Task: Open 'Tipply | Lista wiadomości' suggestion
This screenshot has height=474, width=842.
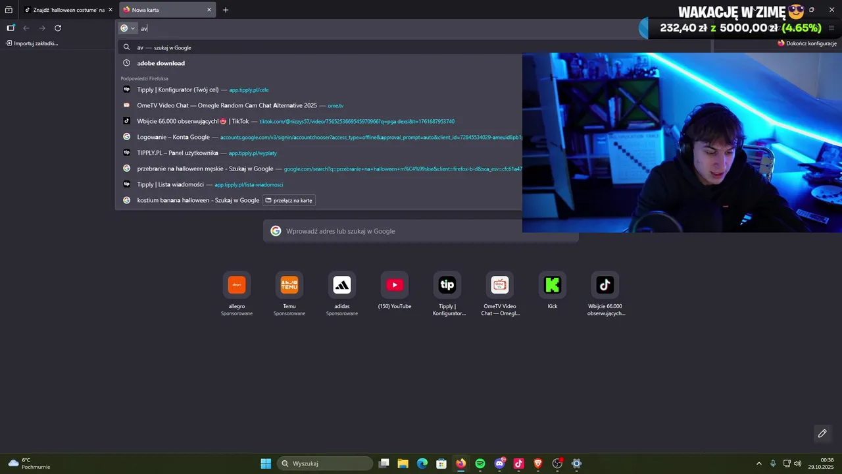Action: [x=320, y=184]
